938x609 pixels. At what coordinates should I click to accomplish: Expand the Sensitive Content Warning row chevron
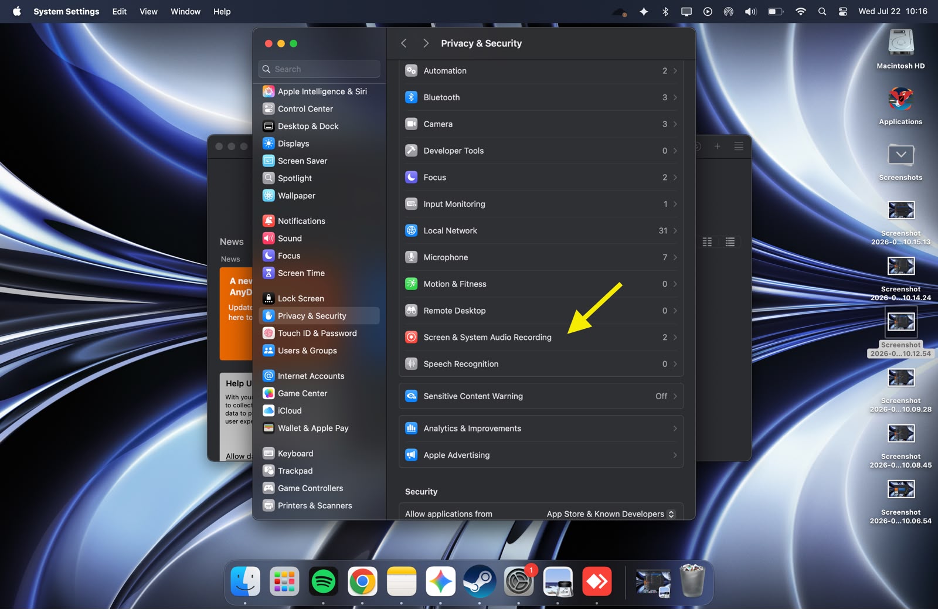coord(675,397)
